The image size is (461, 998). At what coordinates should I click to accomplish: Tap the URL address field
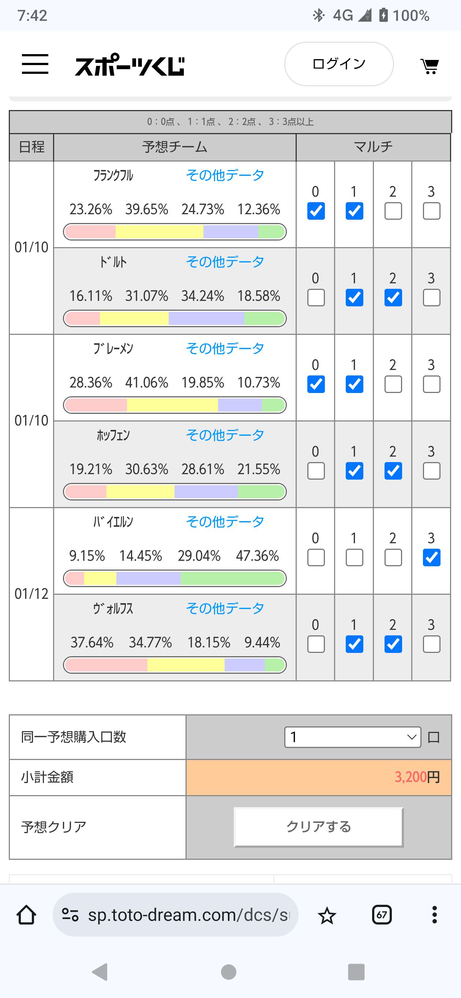click(x=188, y=915)
